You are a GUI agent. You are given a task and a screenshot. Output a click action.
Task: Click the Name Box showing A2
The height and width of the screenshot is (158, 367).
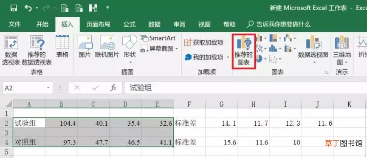[25, 88]
